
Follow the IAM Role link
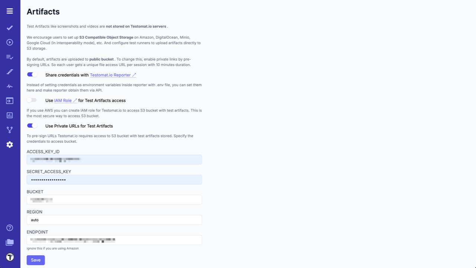[x=65, y=100]
